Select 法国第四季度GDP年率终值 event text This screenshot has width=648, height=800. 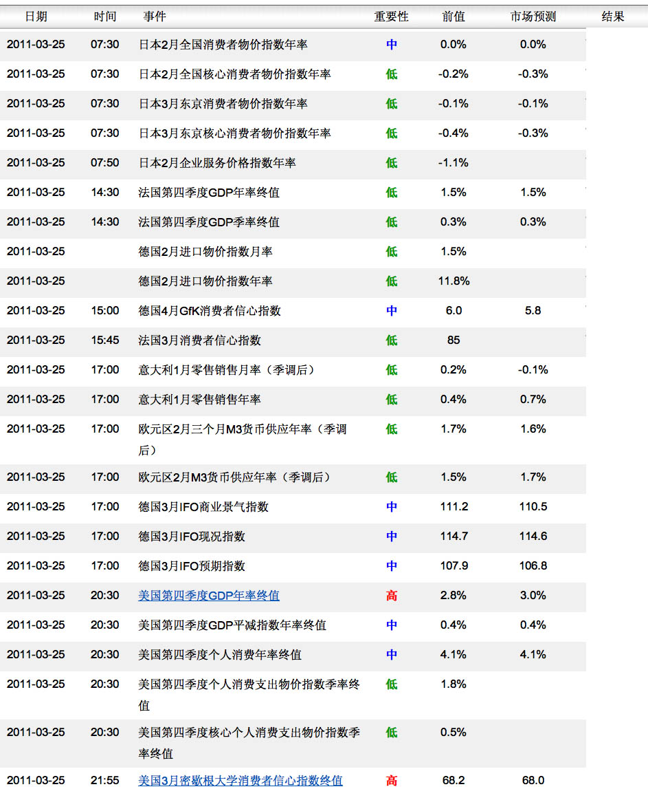(208, 193)
